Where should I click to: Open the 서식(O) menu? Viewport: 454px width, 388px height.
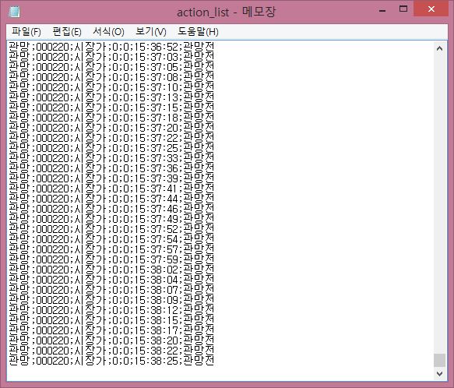tap(108, 32)
